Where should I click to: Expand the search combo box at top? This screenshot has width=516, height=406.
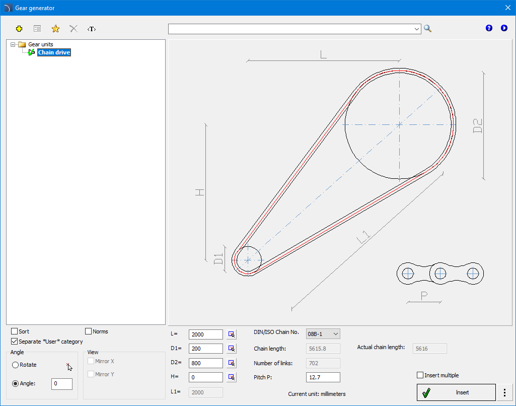[x=417, y=29]
